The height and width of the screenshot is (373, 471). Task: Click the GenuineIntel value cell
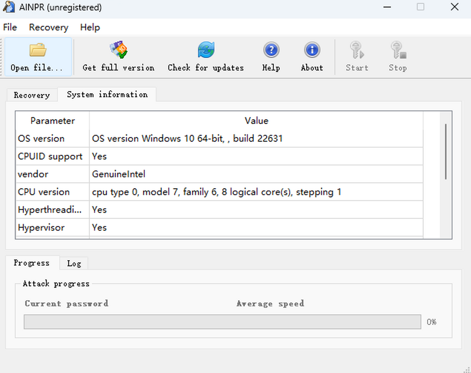tap(256, 174)
